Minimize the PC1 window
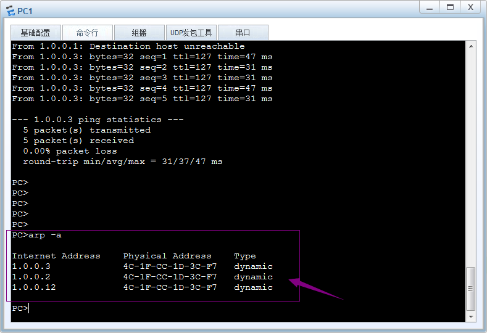This screenshot has height=333, width=487. tap(430, 7)
